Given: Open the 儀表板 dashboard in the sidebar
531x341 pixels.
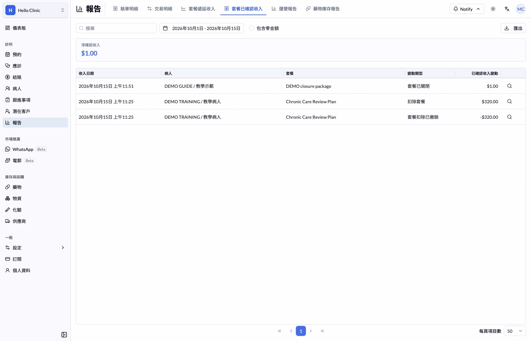Looking at the screenshot, I should pyautogui.click(x=35, y=28).
